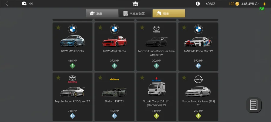Click the 448,498 Cr credits balance
Screen dimensions: 271x122
click(x=250, y=4)
